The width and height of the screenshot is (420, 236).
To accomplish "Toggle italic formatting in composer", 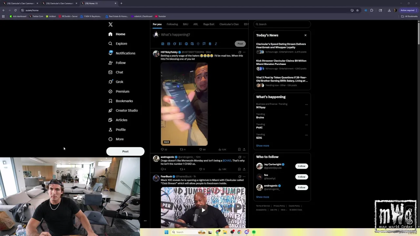I will 216,44.
